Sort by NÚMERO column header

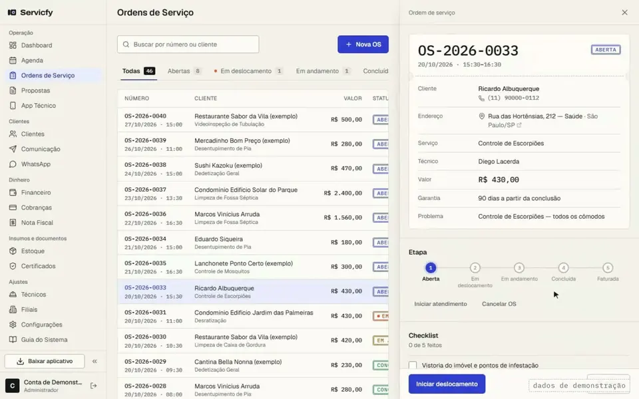tap(136, 98)
